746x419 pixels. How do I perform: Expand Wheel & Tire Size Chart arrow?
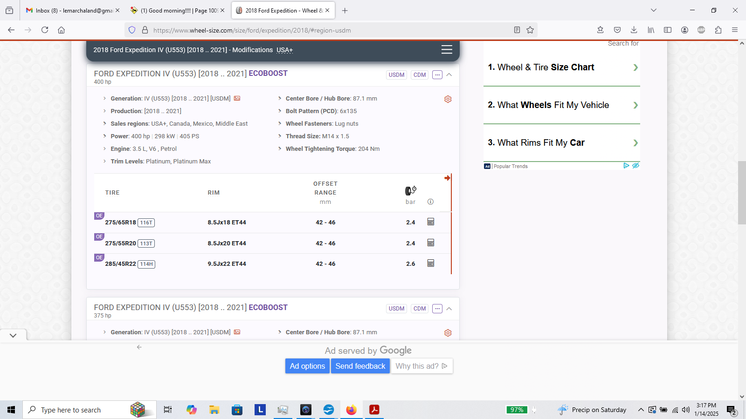click(x=635, y=68)
